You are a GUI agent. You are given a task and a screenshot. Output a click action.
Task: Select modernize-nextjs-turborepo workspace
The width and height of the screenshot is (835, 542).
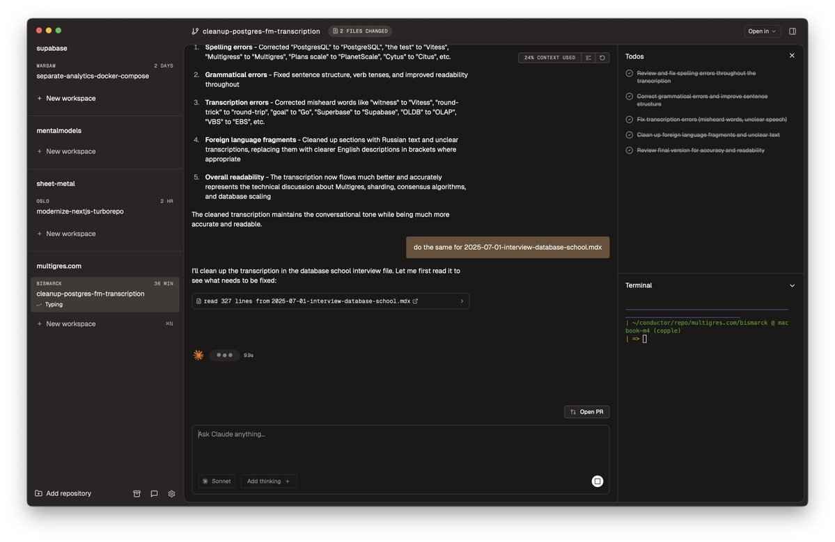pos(105,207)
